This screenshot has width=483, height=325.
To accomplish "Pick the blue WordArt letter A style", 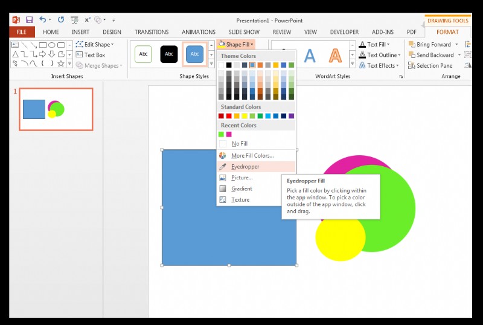I will click(x=310, y=56).
